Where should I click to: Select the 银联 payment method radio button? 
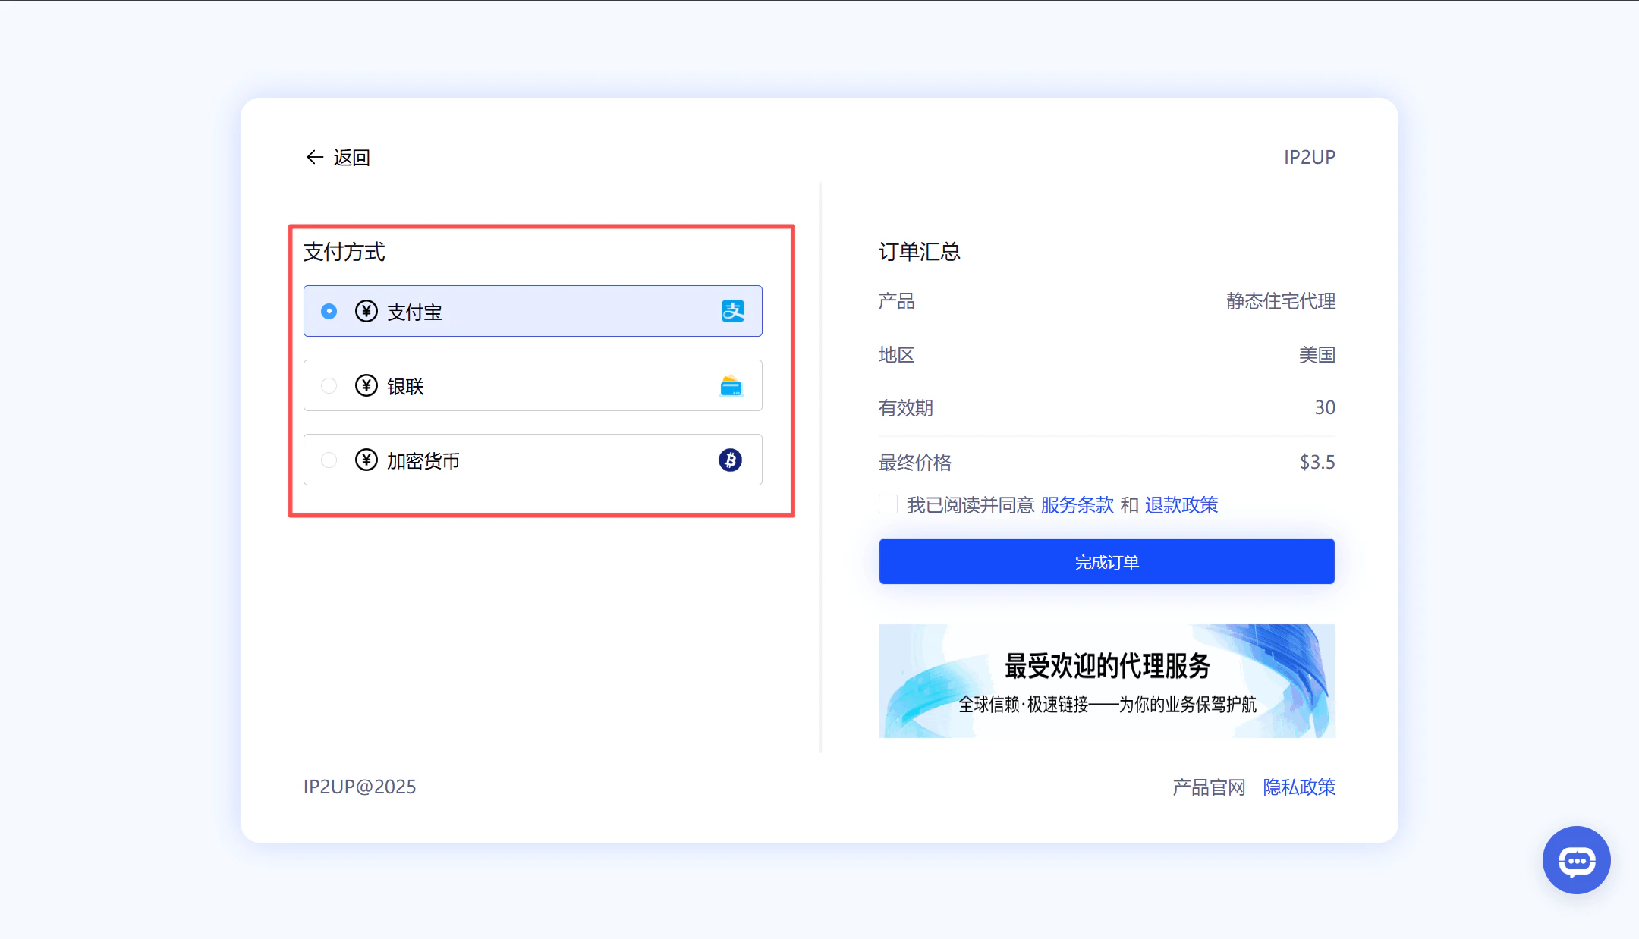click(329, 385)
